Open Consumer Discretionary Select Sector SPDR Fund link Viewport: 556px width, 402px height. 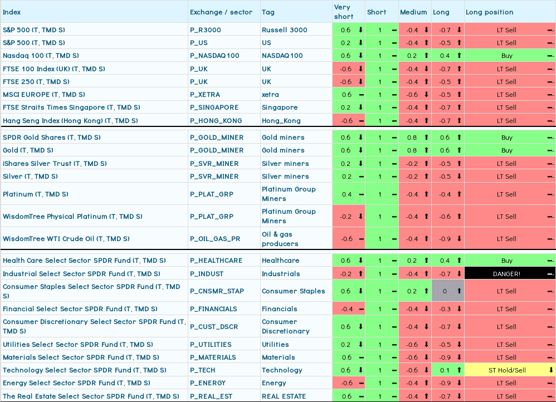(94, 326)
